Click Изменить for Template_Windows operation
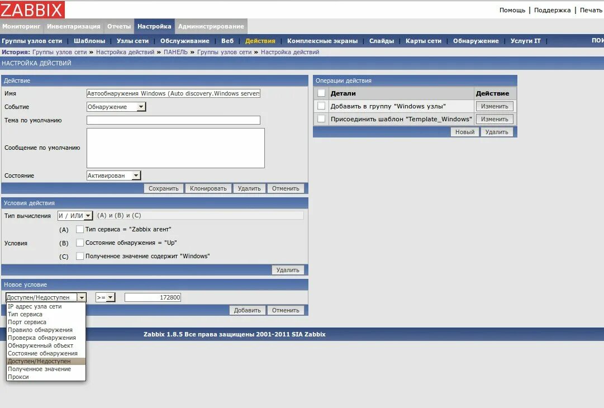604x408 pixels. click(x=494, y=119)
